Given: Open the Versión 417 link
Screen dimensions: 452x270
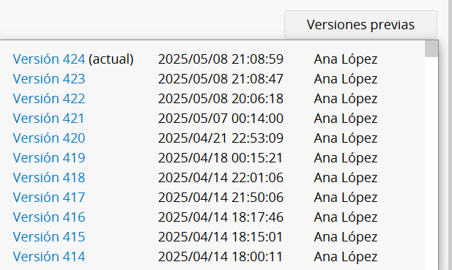Looking at the screenshot, I should (49, 197).
